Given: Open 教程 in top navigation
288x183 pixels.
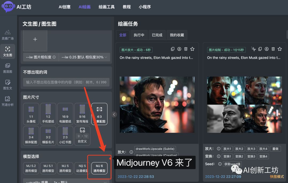Looking at the screenshot, I should point(127,7).
